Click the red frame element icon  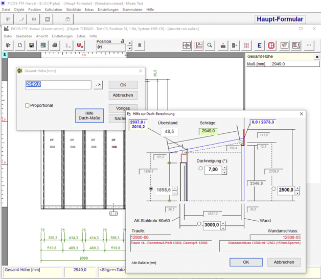(x=271, y=45)
